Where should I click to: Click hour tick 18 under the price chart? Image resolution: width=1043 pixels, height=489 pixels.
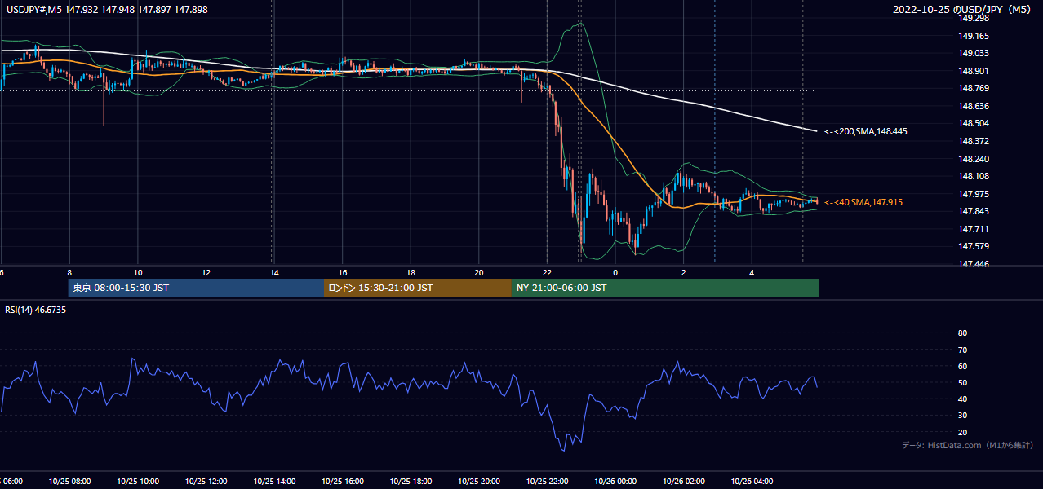[411, 273]
